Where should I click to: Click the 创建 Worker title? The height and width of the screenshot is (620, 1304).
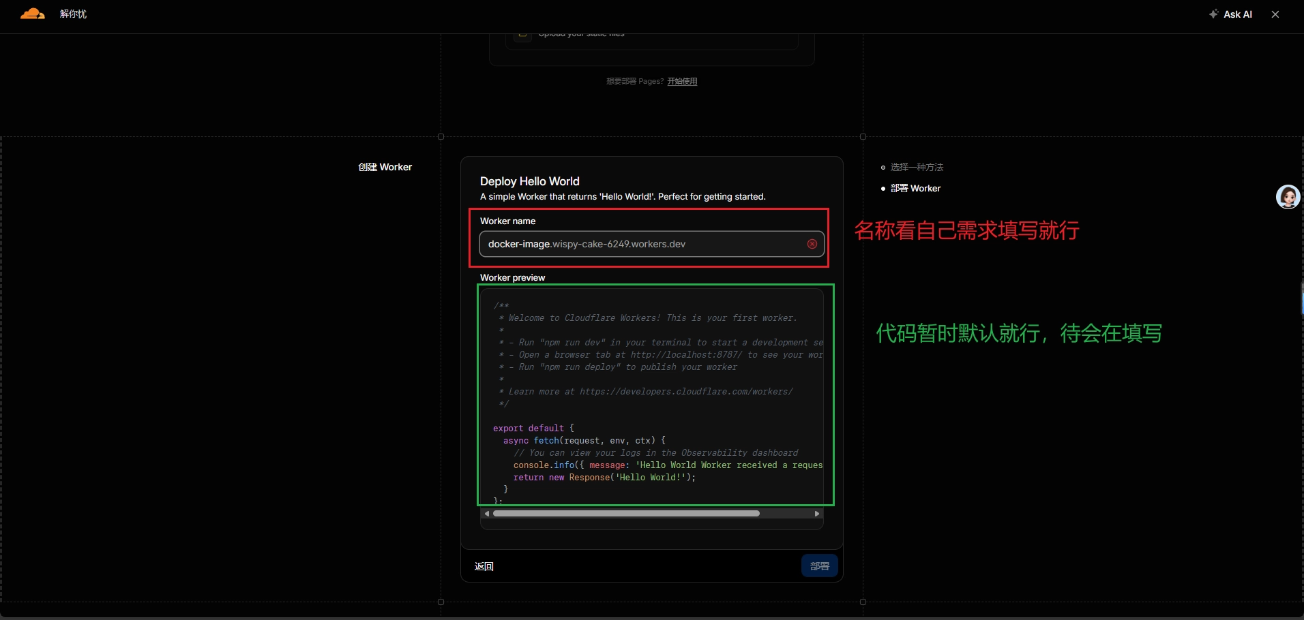click(x=385, y=167)
